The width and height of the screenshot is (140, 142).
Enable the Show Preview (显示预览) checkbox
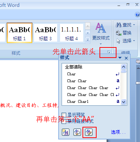pos(64,115)
